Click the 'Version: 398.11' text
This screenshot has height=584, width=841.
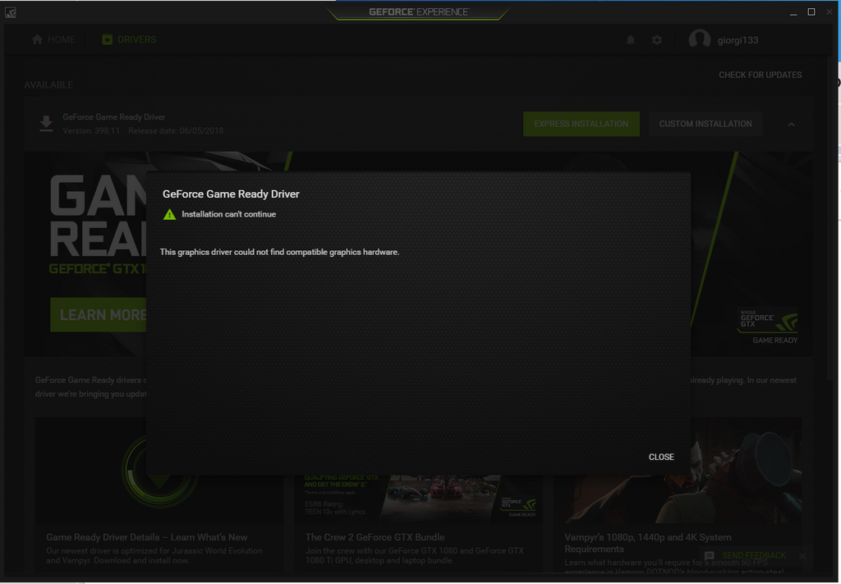[x=91, y=130]
